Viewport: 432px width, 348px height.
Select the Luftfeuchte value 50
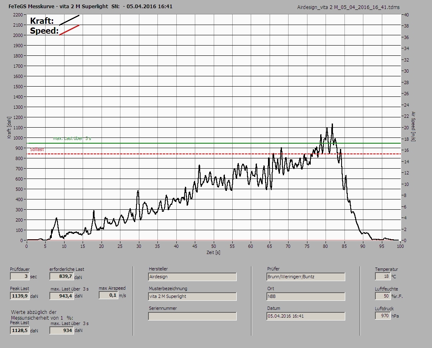click(382, 296)
